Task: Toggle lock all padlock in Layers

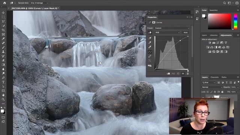Action: 222,92
